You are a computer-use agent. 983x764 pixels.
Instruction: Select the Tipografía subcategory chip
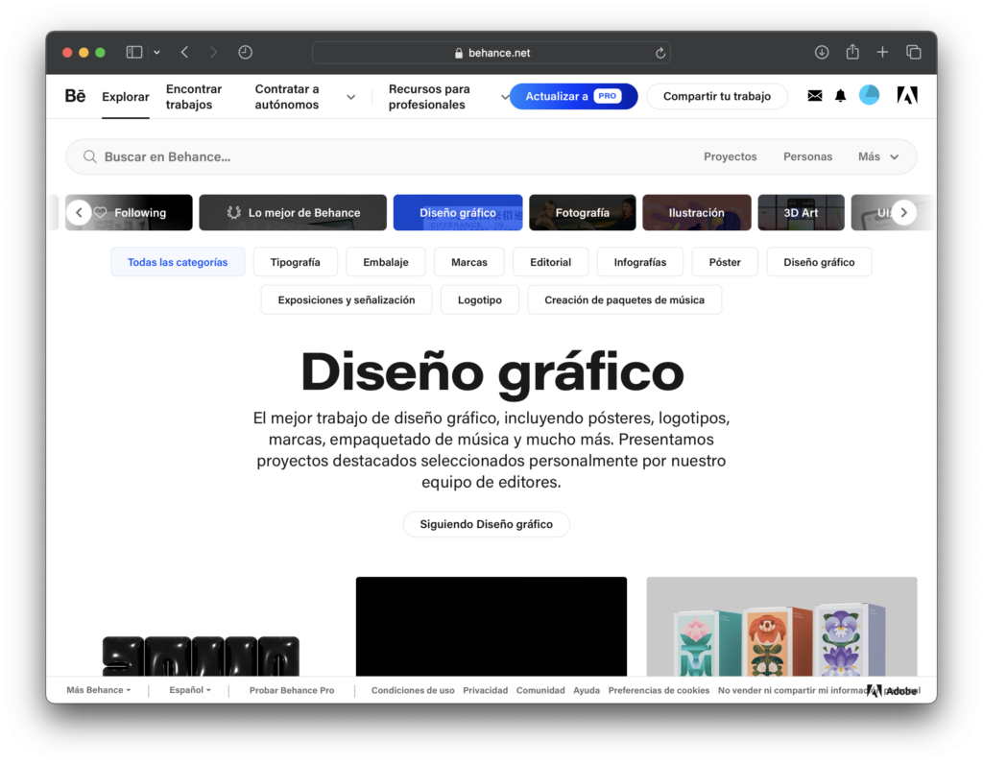click(296, 262)
